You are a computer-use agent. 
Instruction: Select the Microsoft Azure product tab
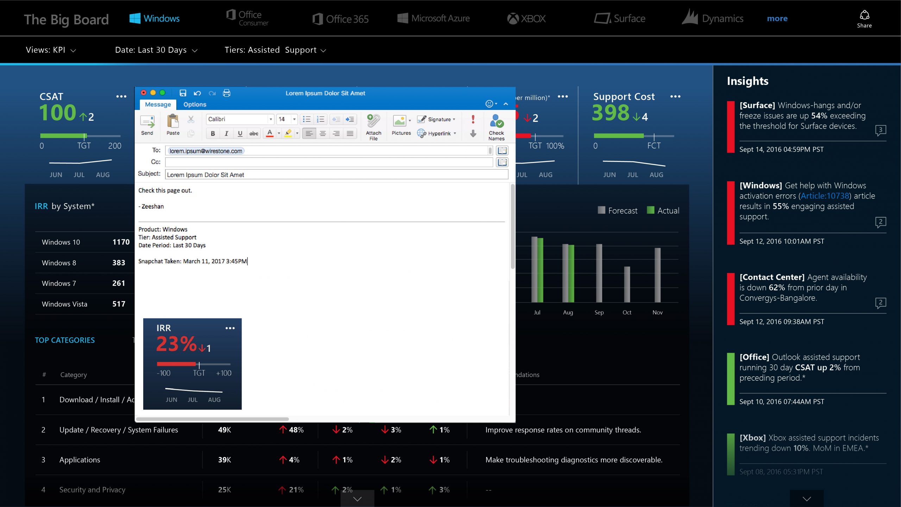[x=433, y=18]
